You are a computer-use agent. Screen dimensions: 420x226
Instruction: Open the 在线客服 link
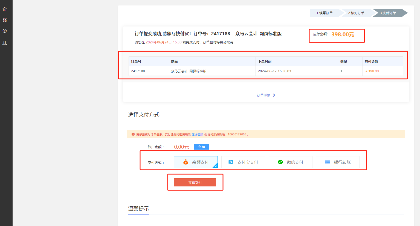point(197,135)
